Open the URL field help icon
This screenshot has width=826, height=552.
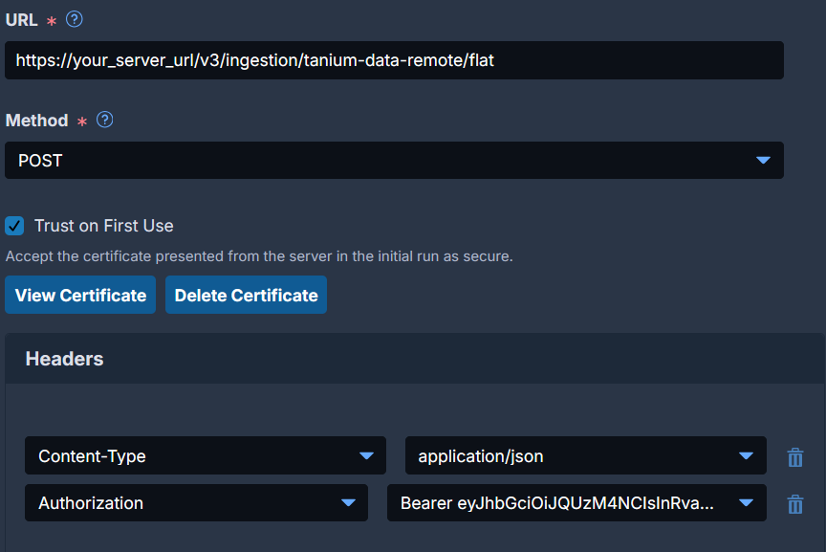click(x=75, y=19)
